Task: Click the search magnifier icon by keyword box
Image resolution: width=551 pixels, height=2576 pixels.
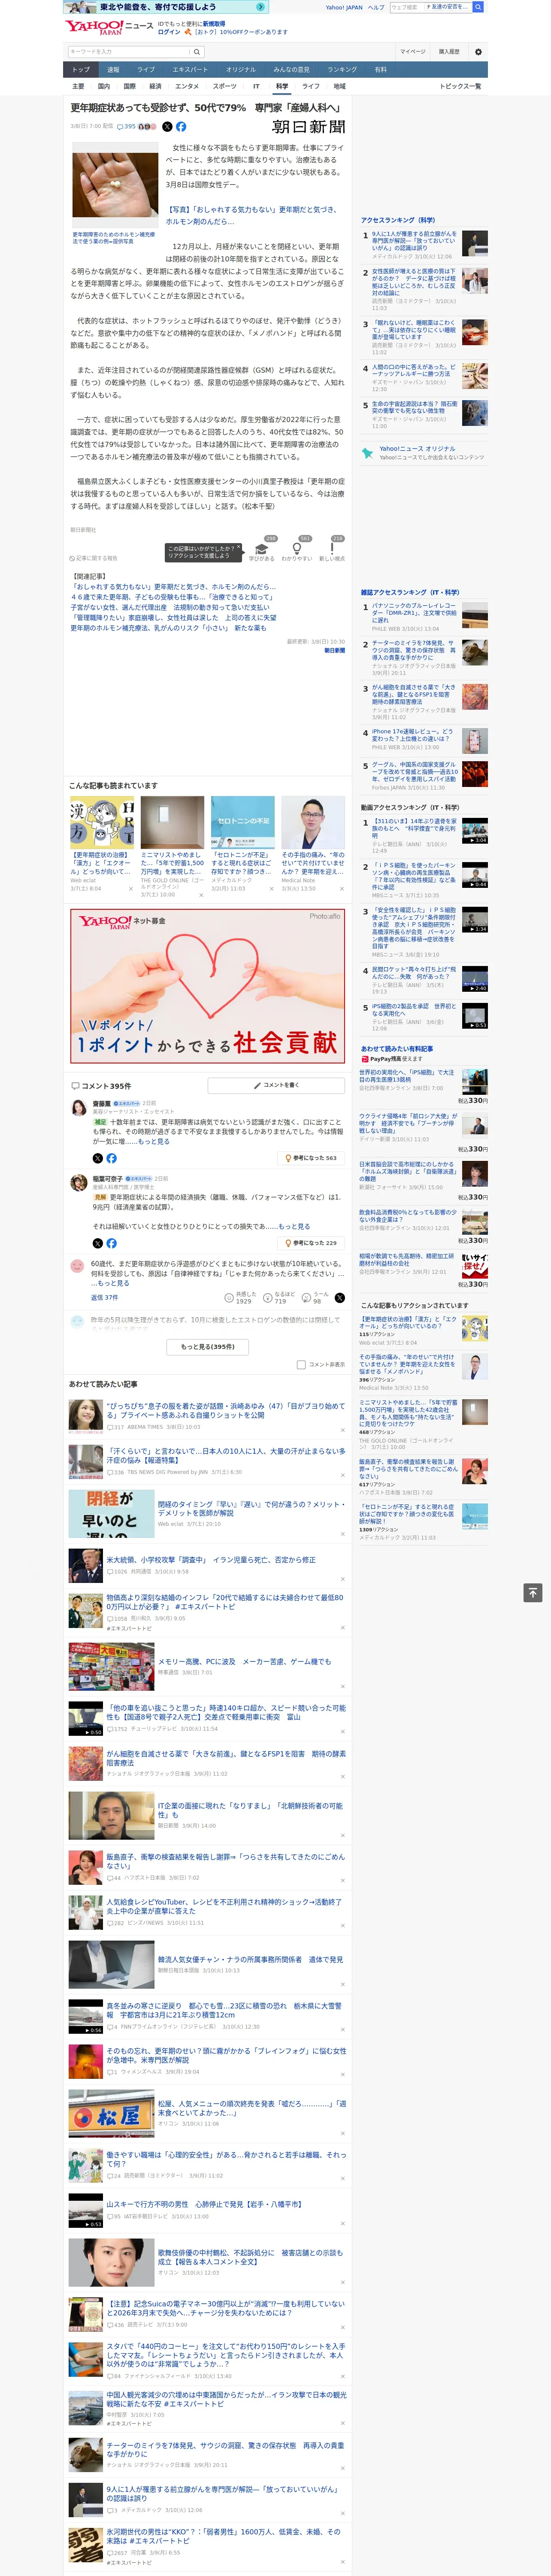Action: [197, 52]
